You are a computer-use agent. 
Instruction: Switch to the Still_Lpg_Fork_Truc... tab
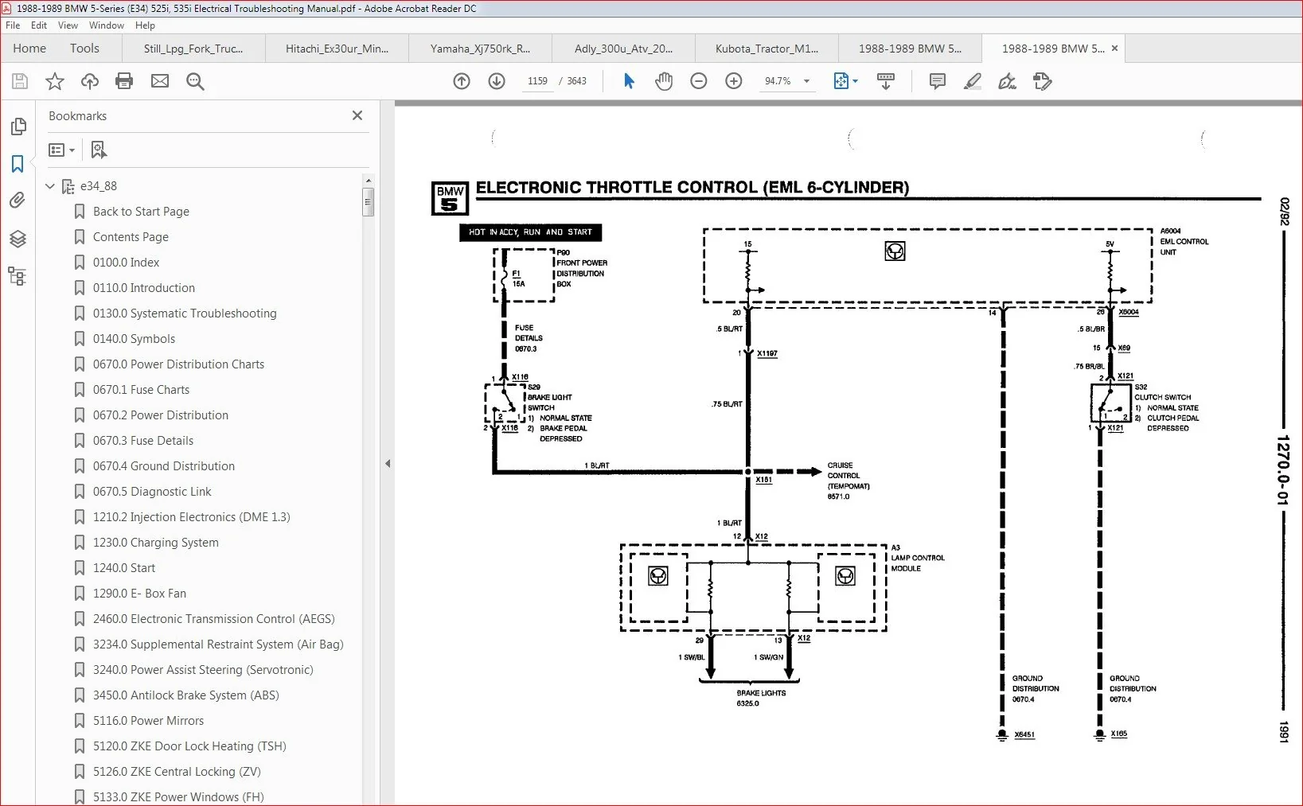193,49
